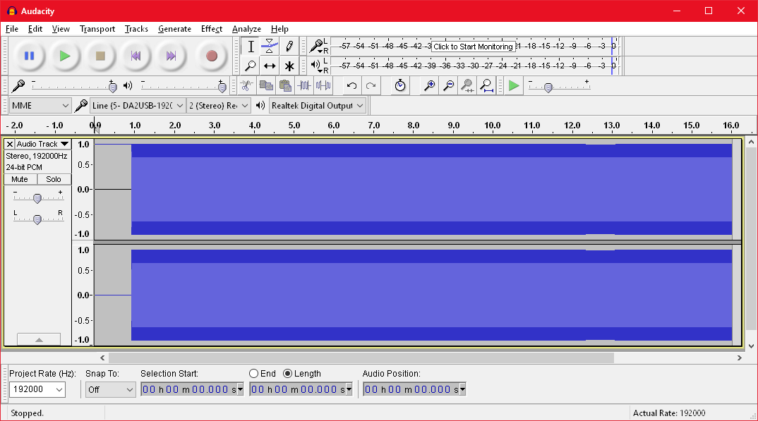Collapse the track with the bottom arrow
This screenshot has height=421, width=758.
[39, 339]
